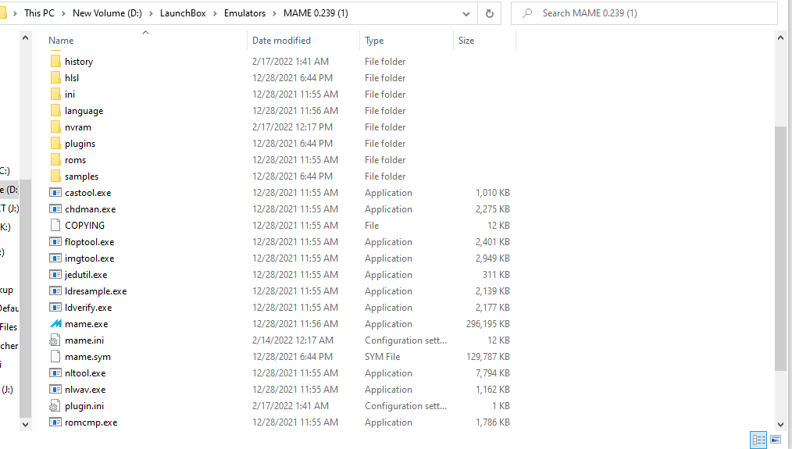This screenshot has height=449, width=792.
Task: Expand the chevron after New Volume (D:)
Action: pyautogui.click(x=151, y=13)
